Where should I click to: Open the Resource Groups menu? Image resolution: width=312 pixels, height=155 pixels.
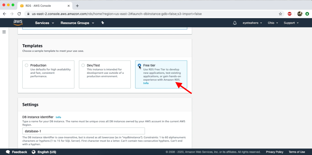[77, 23]
